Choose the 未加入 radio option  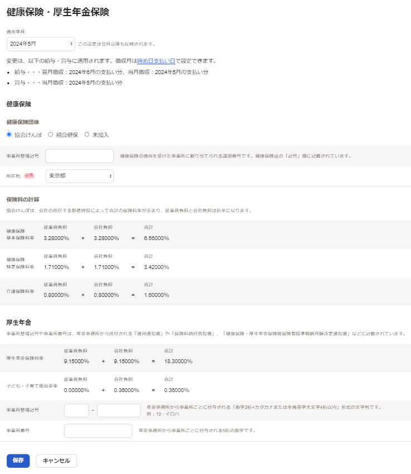tap(87, 135)
